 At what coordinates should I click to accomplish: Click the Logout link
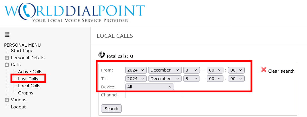click(18, 107)
